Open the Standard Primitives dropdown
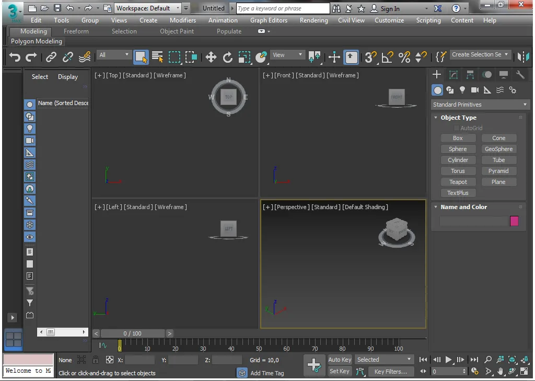This screenshot has height=381, width=535. [x=481, y=105]
